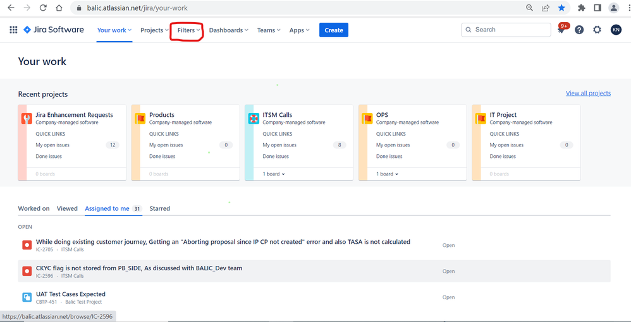Select the Assigned to me tab
Image resolution: width=631 pixels, height=322 pixels.
coord(113,208)
